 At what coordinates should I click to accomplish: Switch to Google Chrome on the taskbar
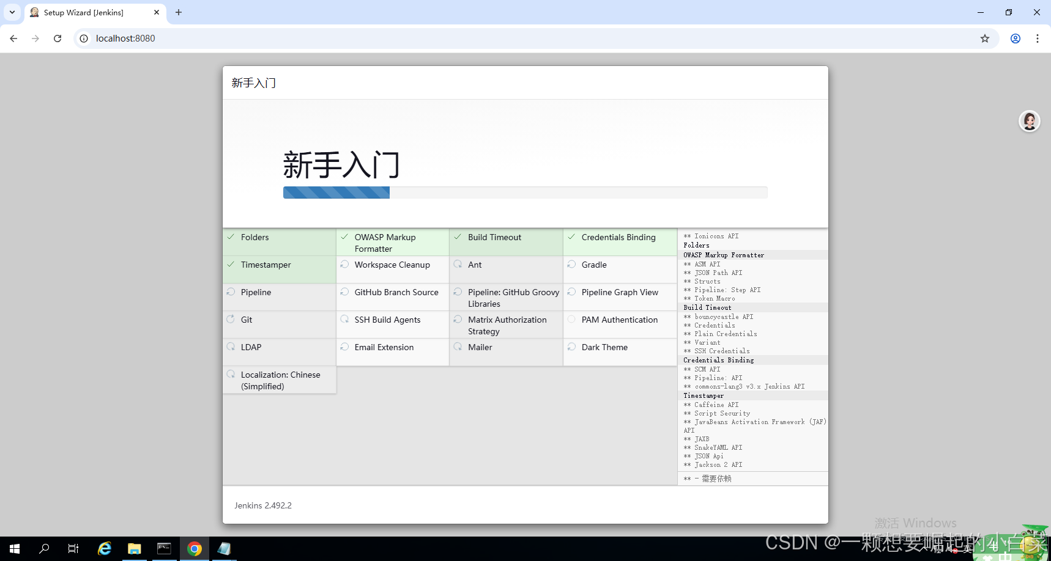coord(195,549)
